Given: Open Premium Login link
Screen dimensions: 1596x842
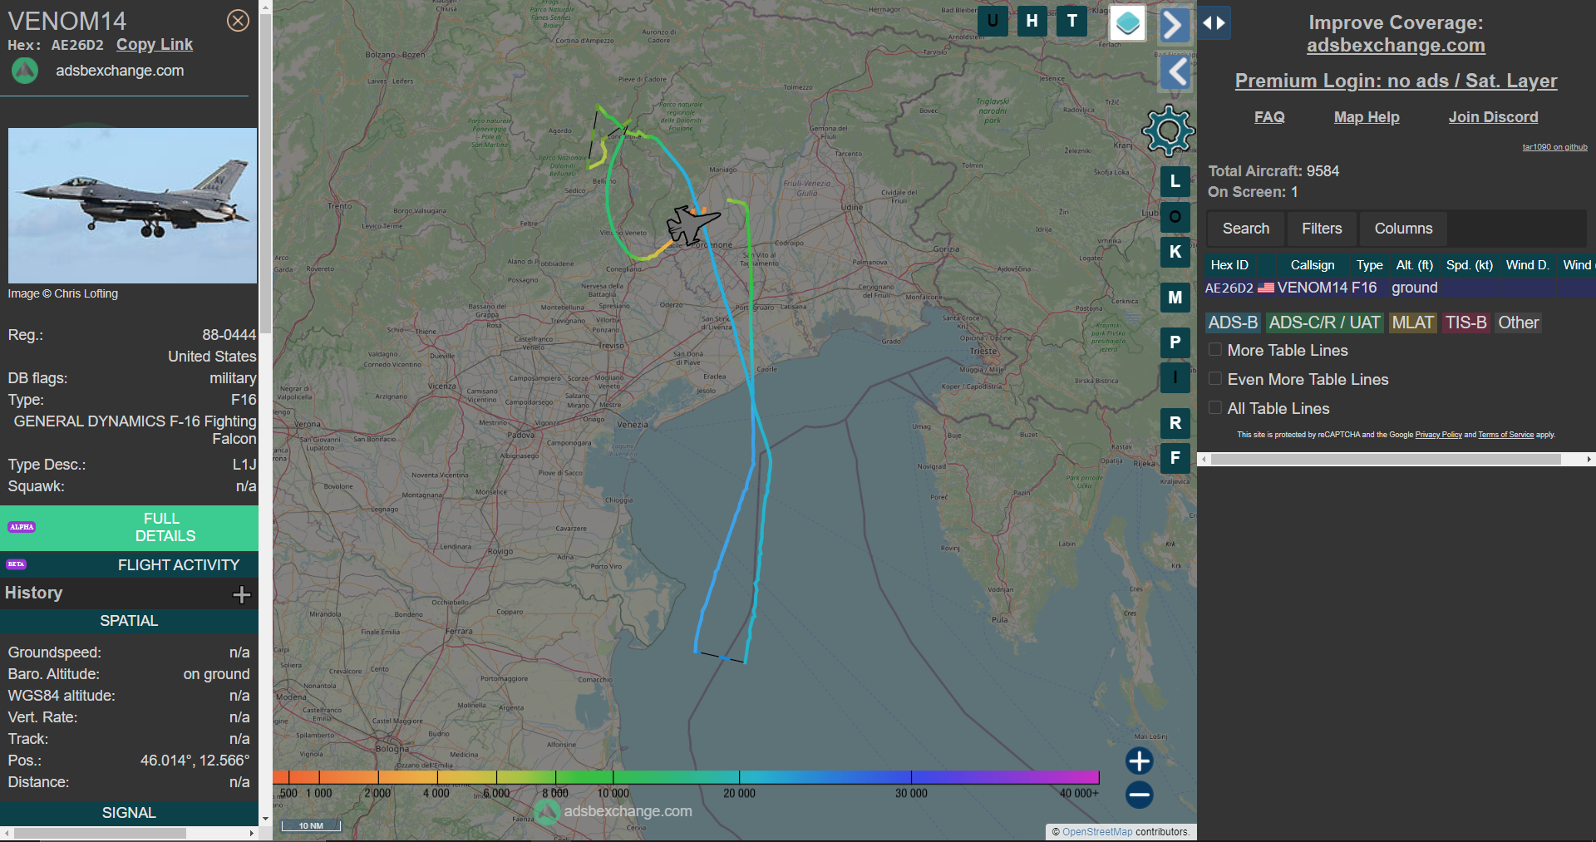Looking at the screenshot, I should [x=1396, y=81].
